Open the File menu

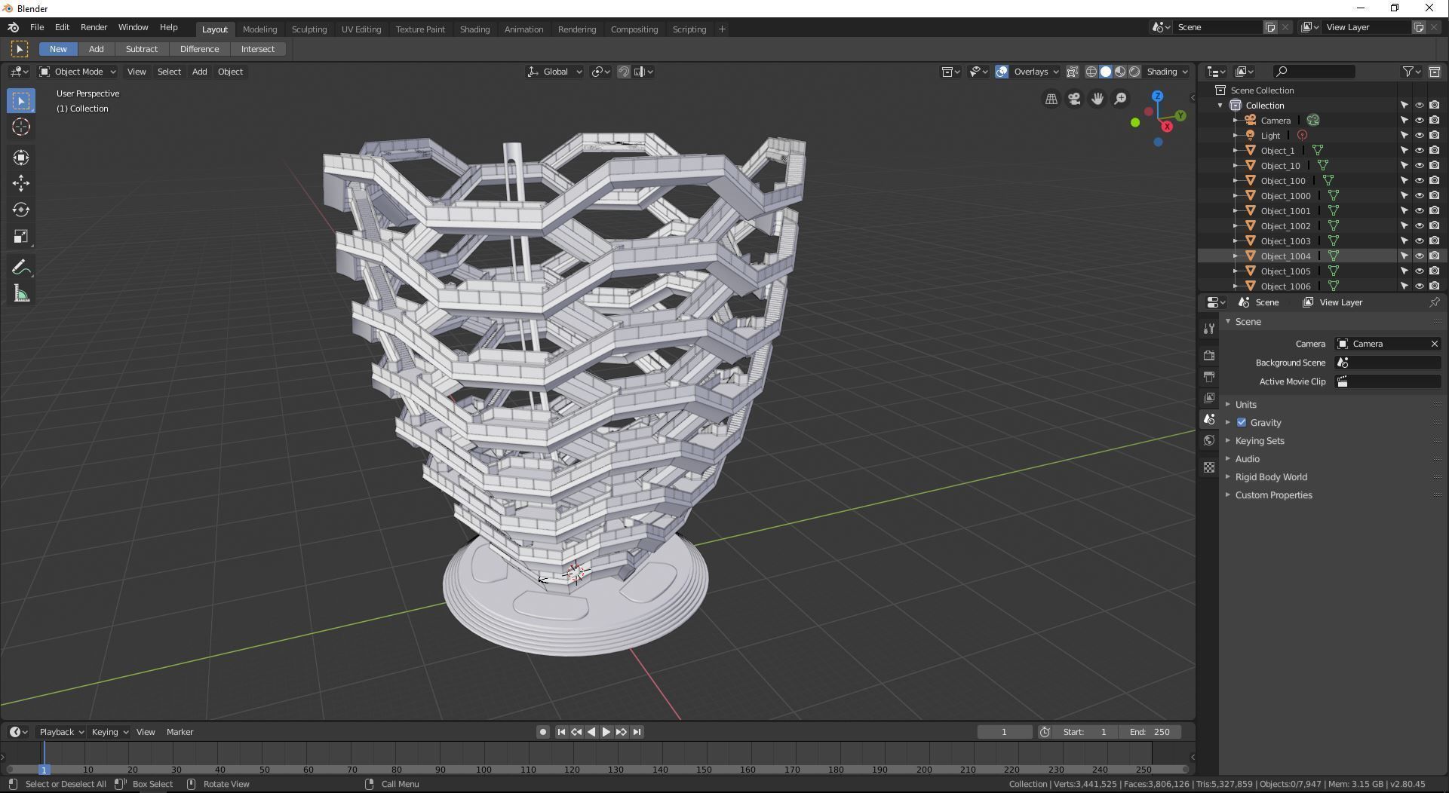pos(36,27)
